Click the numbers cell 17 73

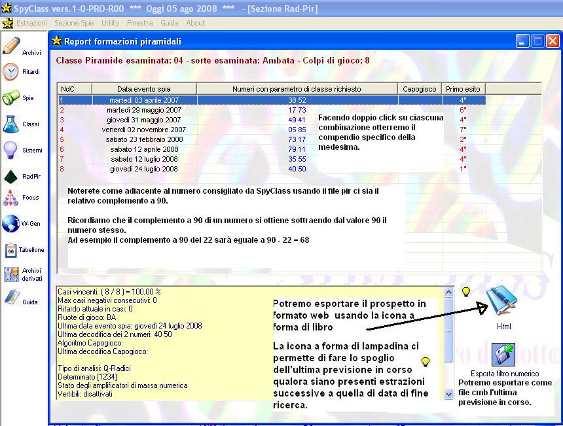297,110
